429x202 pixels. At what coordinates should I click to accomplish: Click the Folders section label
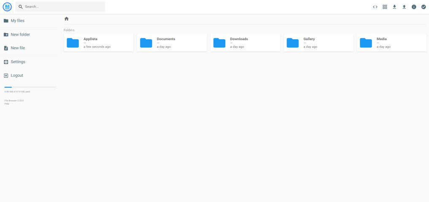point(69,30)
